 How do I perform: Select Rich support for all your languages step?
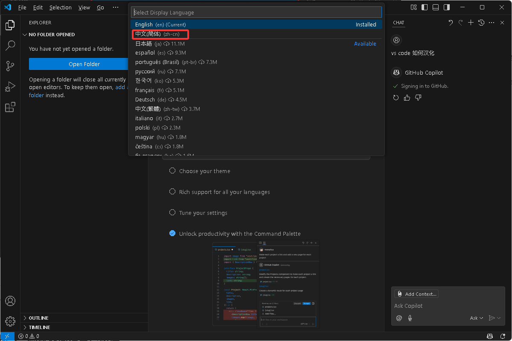(220, 192)
